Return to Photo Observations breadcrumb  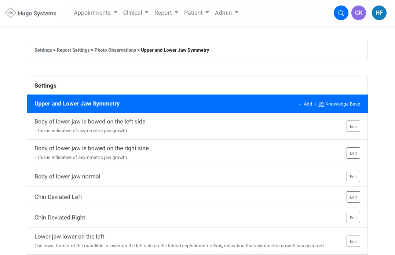click(115, 50)
